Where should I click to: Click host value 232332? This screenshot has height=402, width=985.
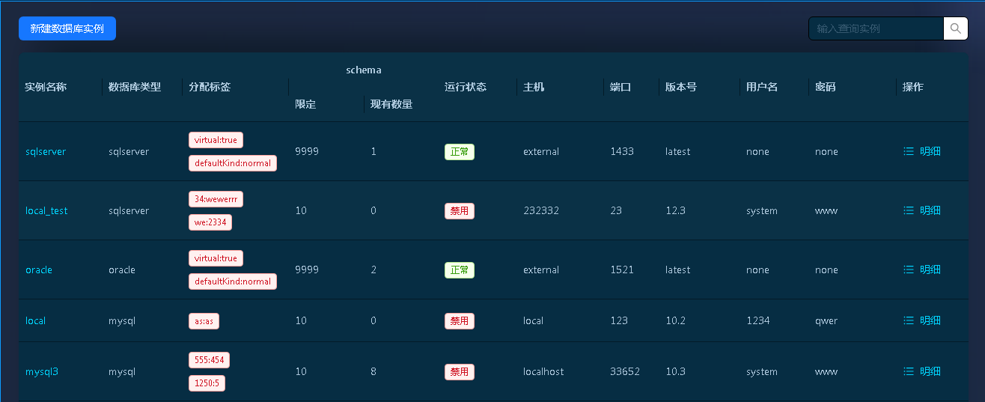coord(541,210)
